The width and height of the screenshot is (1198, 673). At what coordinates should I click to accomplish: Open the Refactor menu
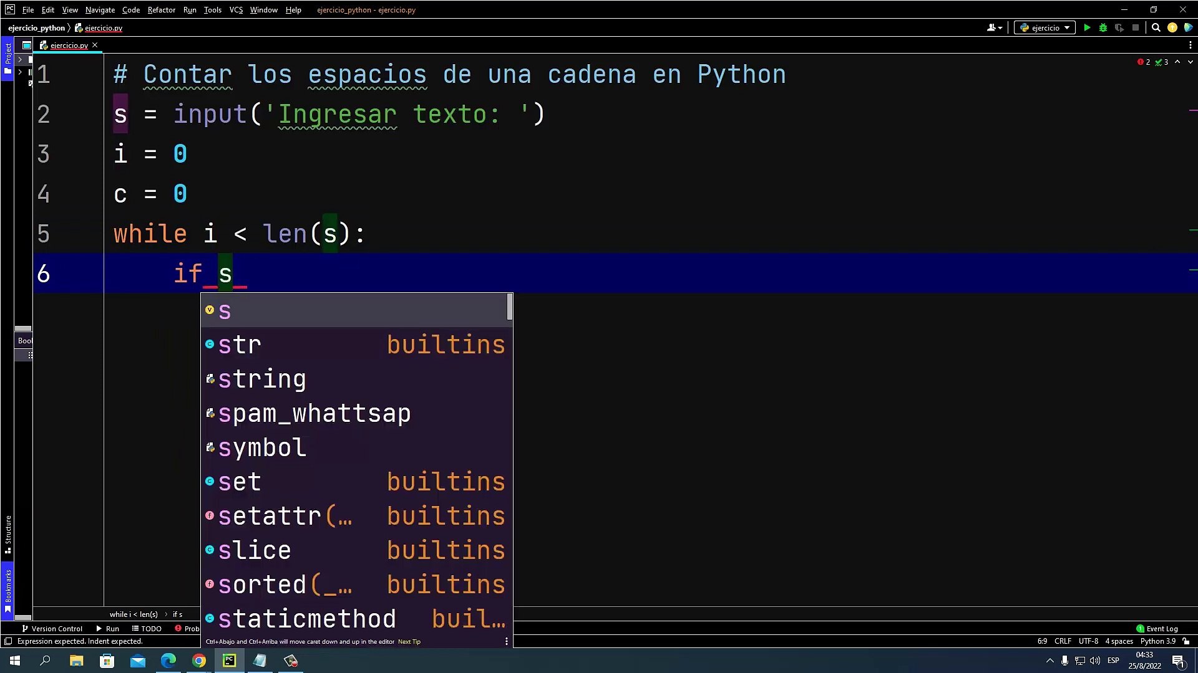[x=161, y=9]
